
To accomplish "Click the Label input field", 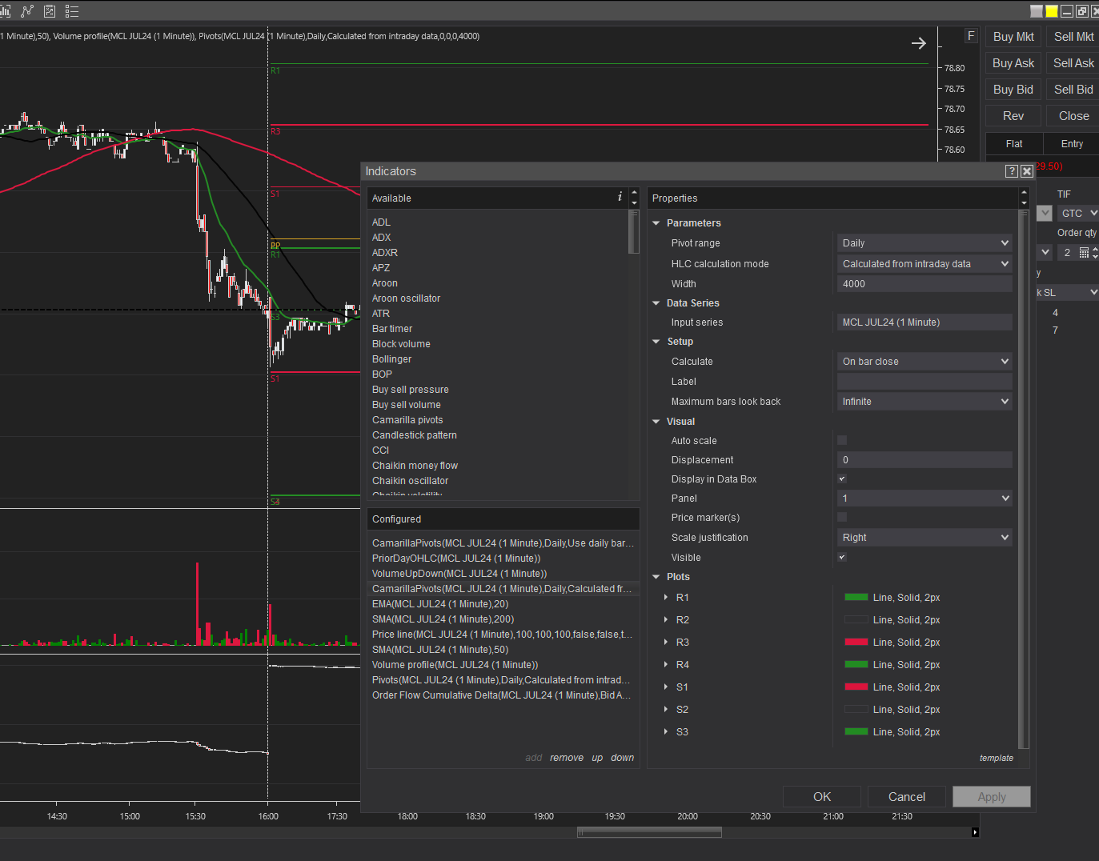I will pos(925,382).
